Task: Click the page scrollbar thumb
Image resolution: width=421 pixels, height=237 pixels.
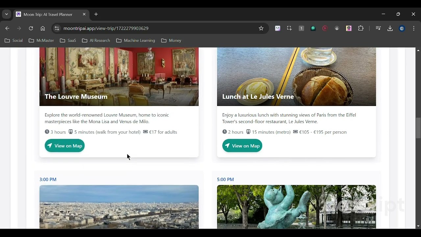Action: click(x=418, y=128)
